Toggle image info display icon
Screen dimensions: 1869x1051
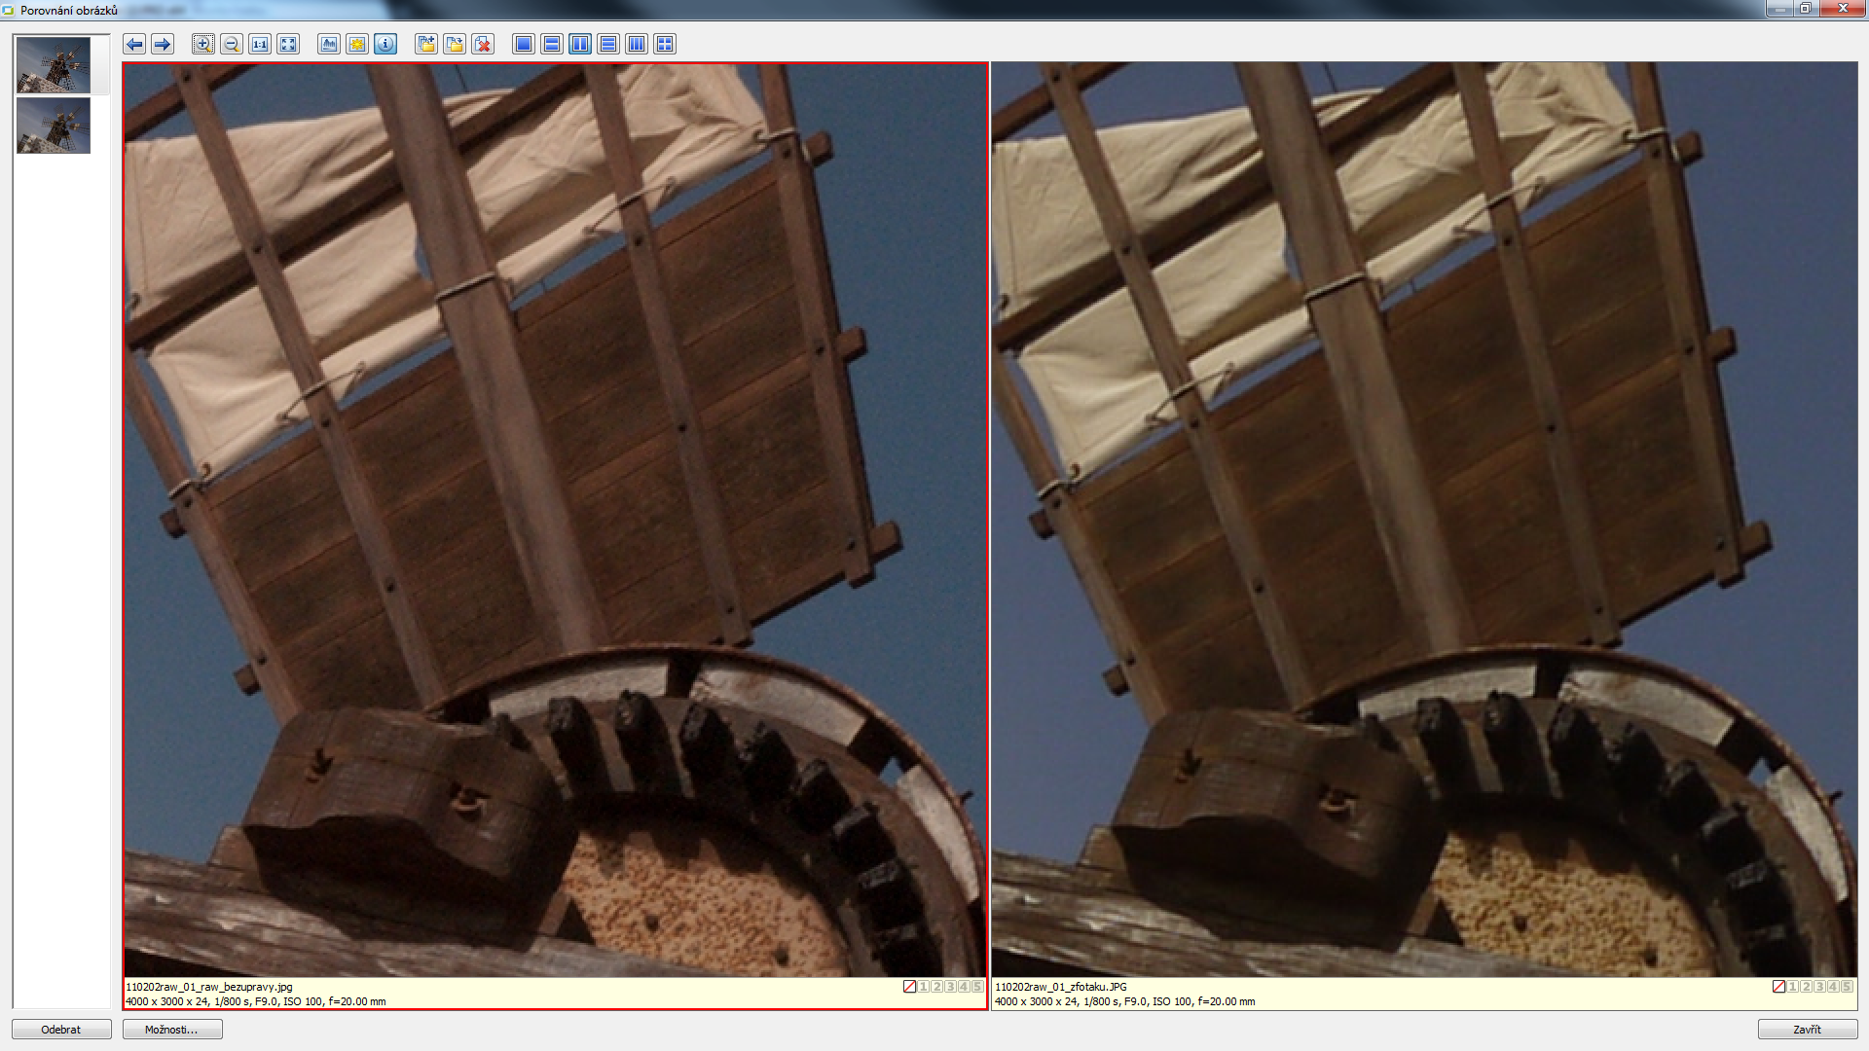(385, 44)
